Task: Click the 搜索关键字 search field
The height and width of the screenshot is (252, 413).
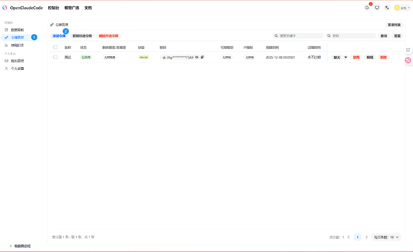Action: click(297, 36)
